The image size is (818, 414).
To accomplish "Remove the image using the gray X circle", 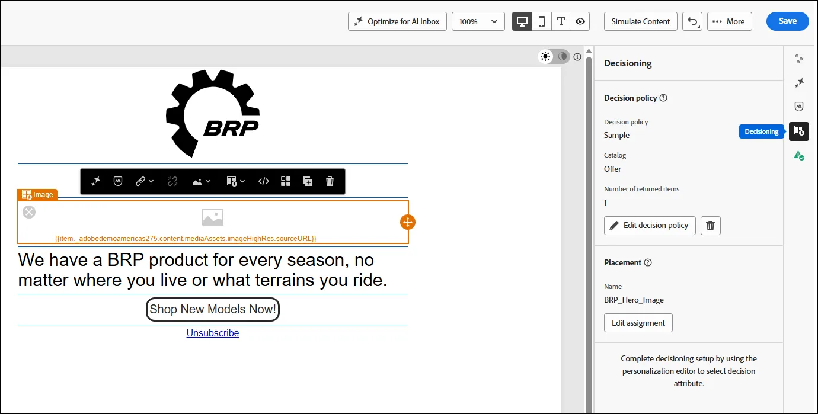I will [29, 212].
